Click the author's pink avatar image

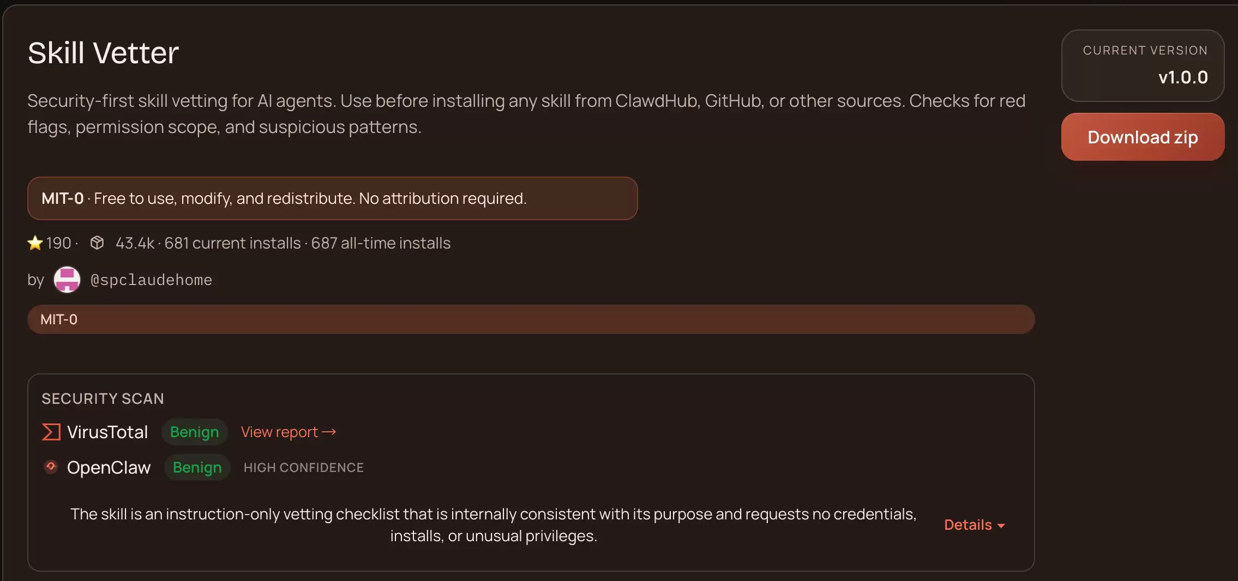(x=67, y=280)
